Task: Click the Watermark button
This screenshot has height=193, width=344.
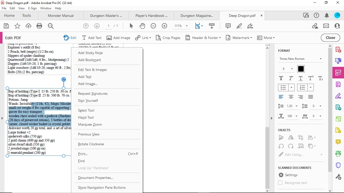Action: click(x=239, y=38)
